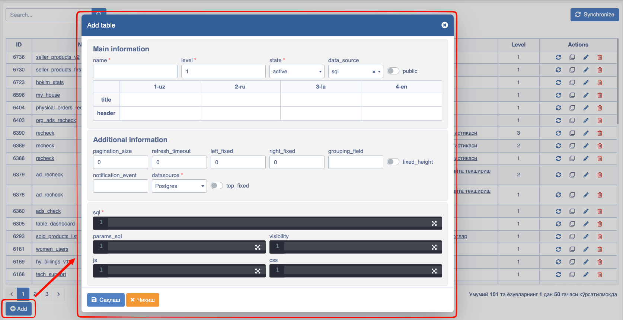Click the refresh_timeout input field
This screenshot has height=320, width=623.
click(x=179, y=162)
